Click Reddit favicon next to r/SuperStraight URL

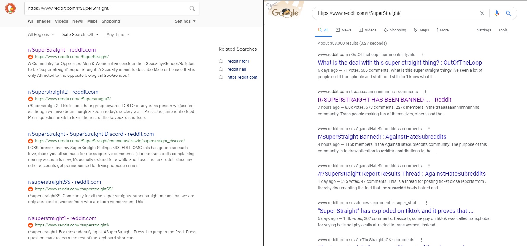click(x=31, y=57)
